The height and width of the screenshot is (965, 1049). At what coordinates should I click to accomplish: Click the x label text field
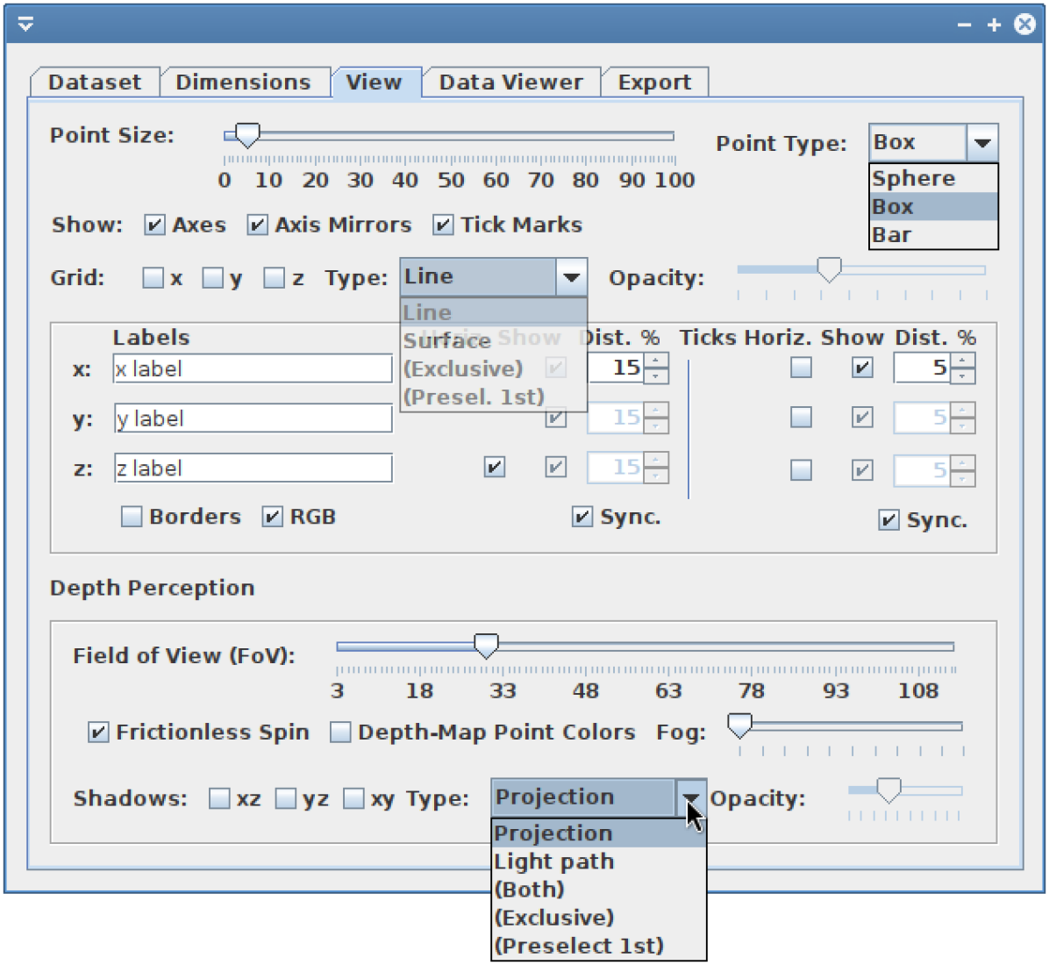253,368
